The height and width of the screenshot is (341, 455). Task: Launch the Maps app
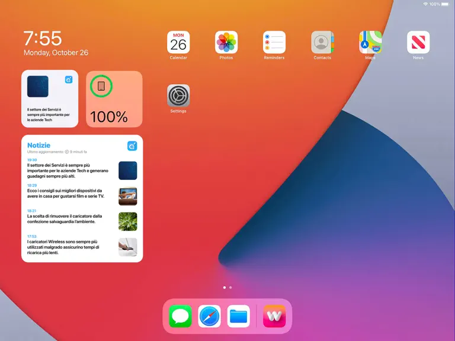[x=370, y=43]
